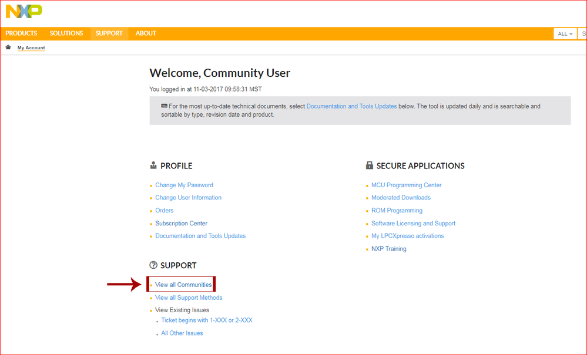Viewport: 587px width, 355px height.
Task: Open the SOLUTIONS menu
Action: click(x=66, y=33)
